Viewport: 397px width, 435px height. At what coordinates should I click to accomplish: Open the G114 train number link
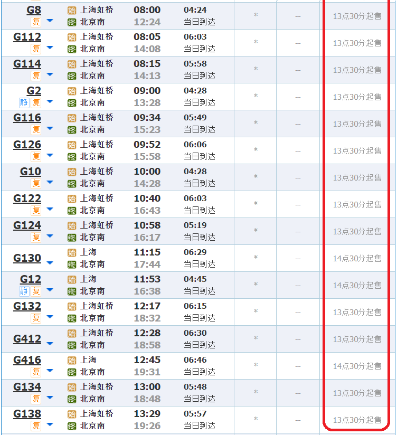[x=27, y=64]
